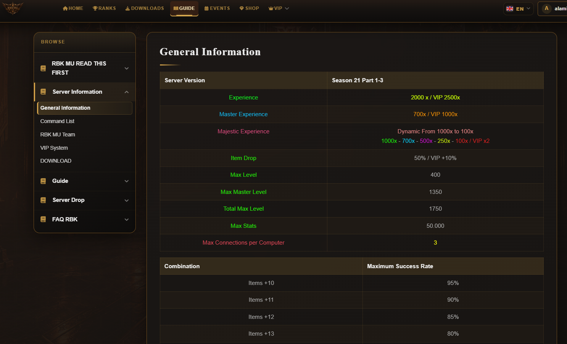Collapse the Server Information section chevron
Screen dimensions: 567x344
click(x=127, y=92)
